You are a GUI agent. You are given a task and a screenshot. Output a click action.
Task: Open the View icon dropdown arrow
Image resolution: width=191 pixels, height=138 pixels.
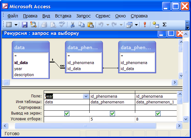click(16, 25)
